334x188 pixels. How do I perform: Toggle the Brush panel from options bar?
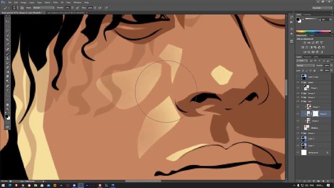coord(22,8)
